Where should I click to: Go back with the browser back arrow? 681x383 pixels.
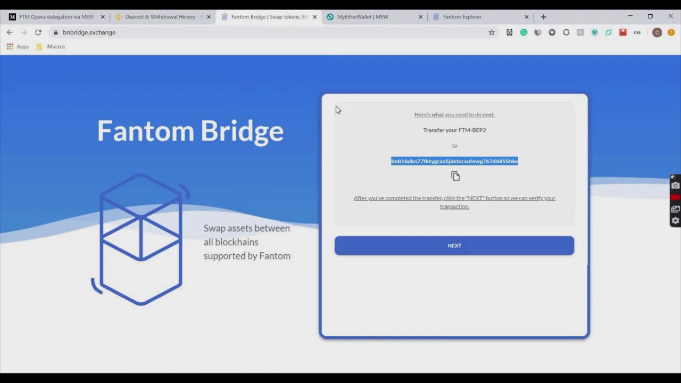pyautogui.click(x=10, y=32)
